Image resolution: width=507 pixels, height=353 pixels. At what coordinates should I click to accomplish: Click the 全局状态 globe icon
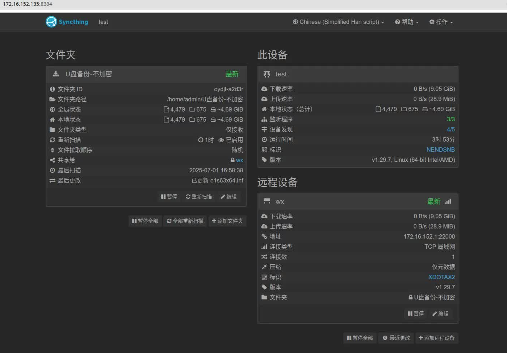(53, 109)
